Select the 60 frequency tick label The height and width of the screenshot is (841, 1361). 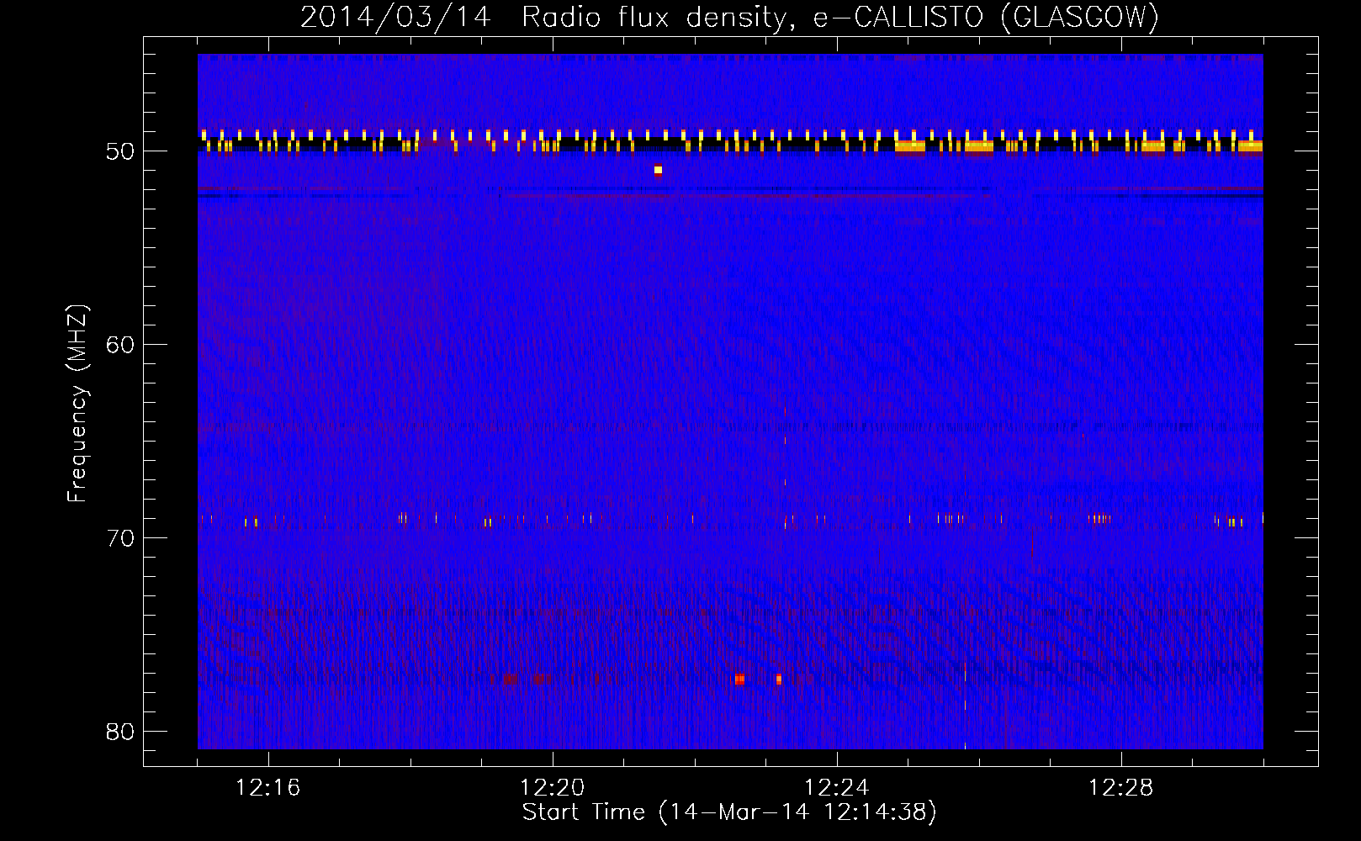(120, 345)
